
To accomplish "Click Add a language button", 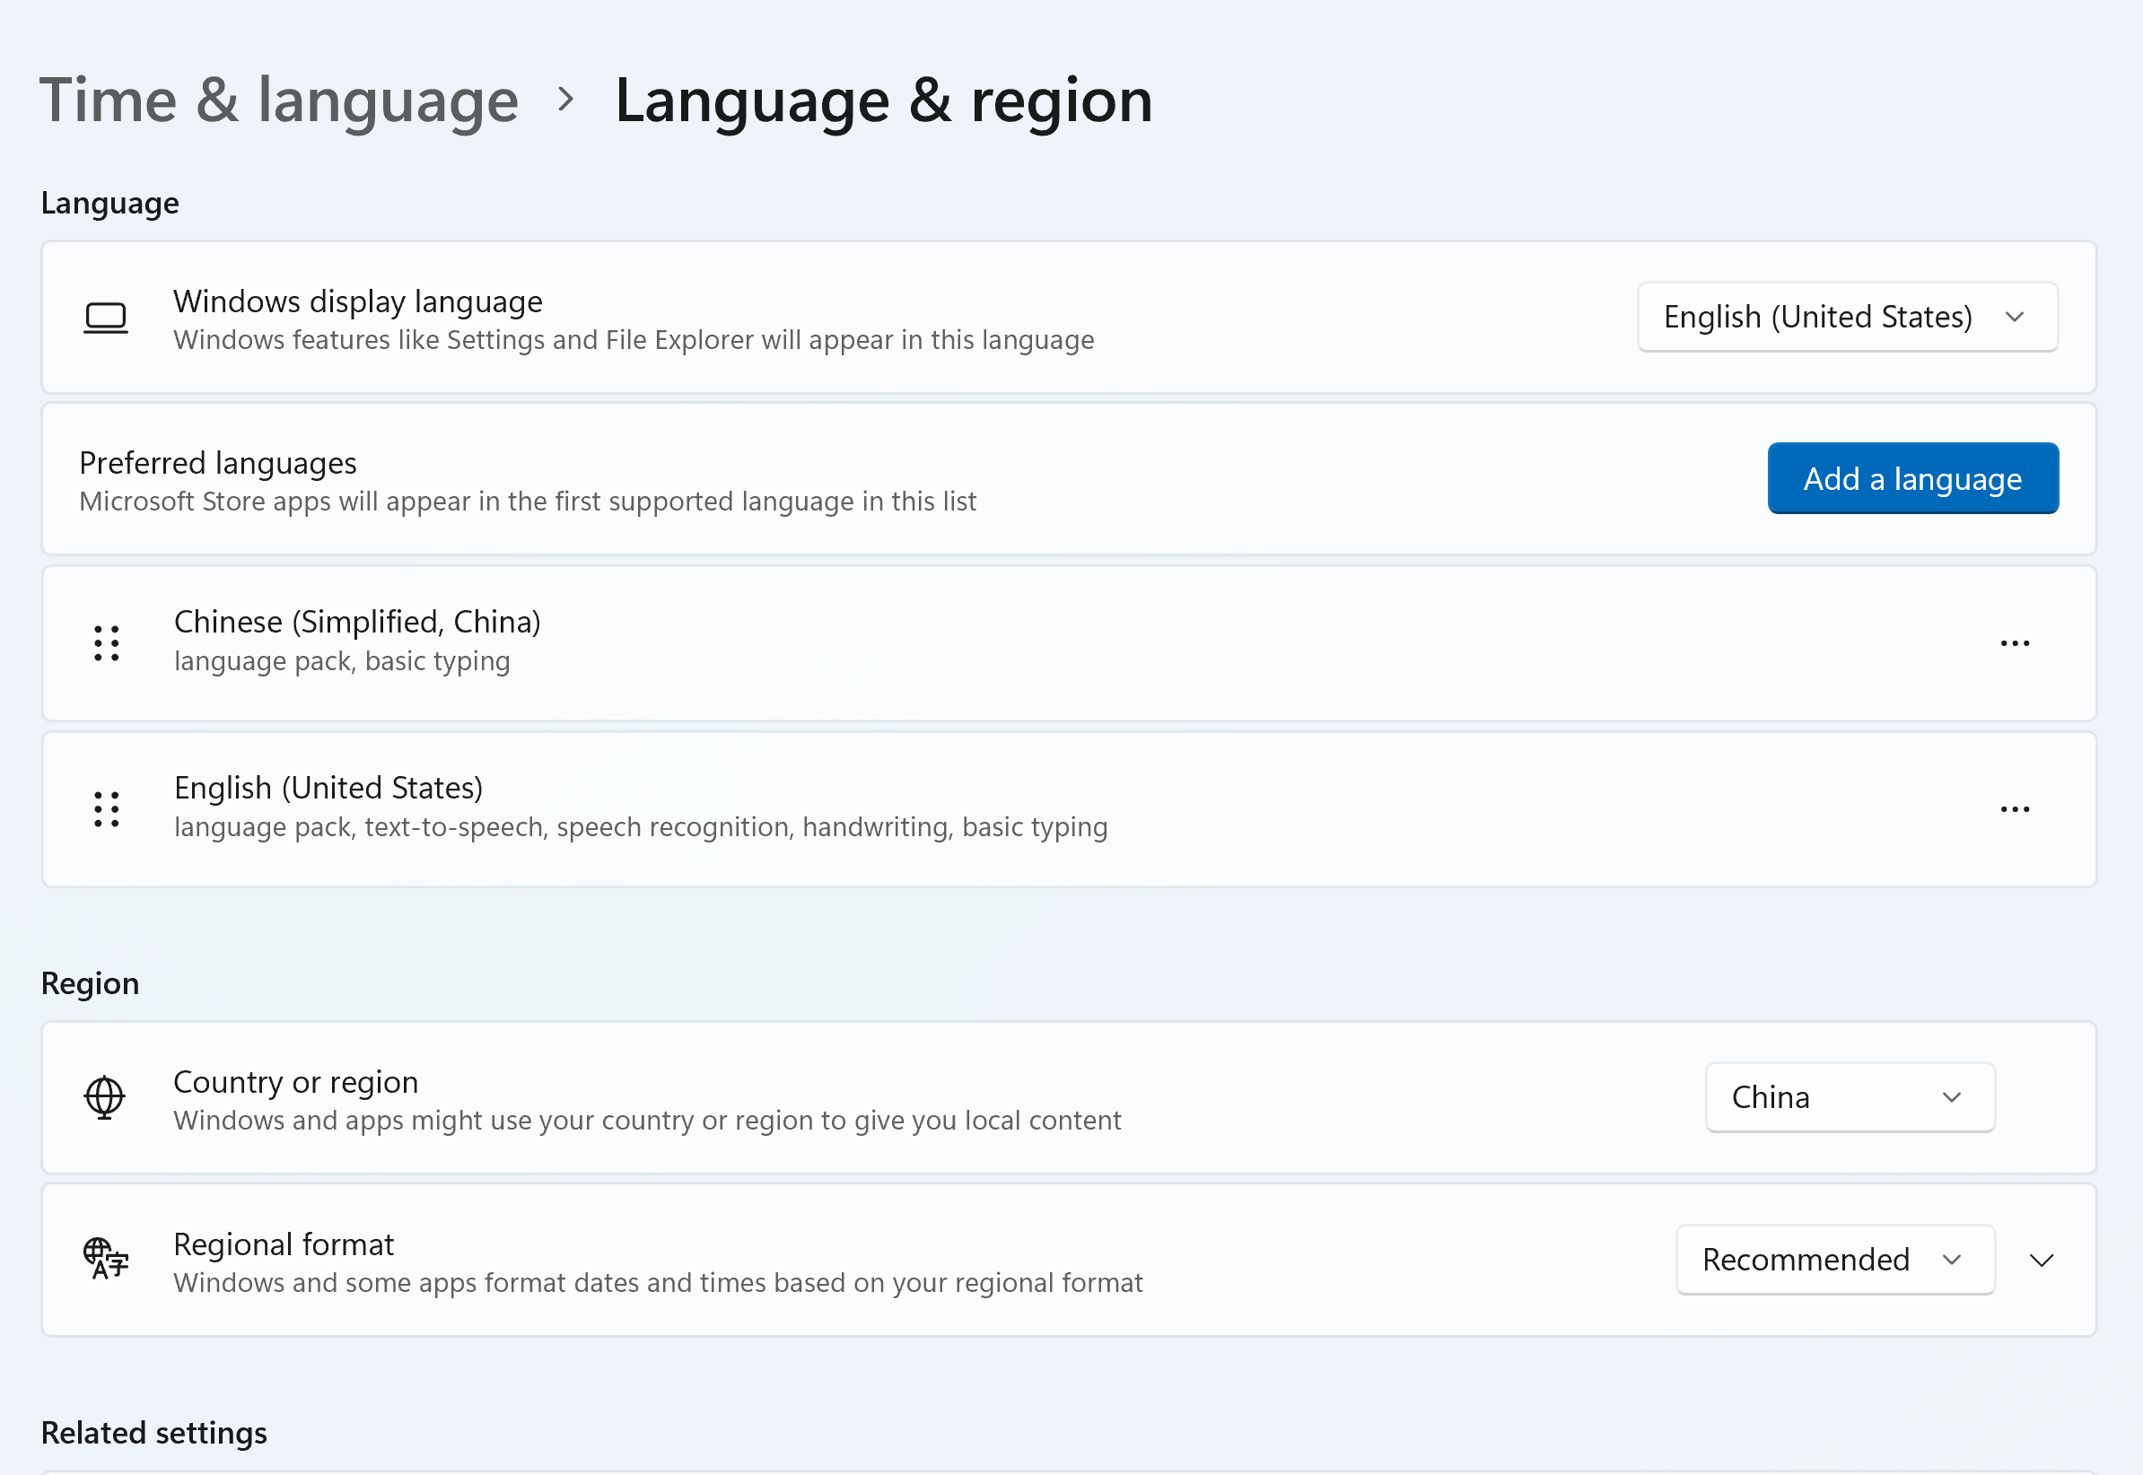I will (x=1912, y=479).
